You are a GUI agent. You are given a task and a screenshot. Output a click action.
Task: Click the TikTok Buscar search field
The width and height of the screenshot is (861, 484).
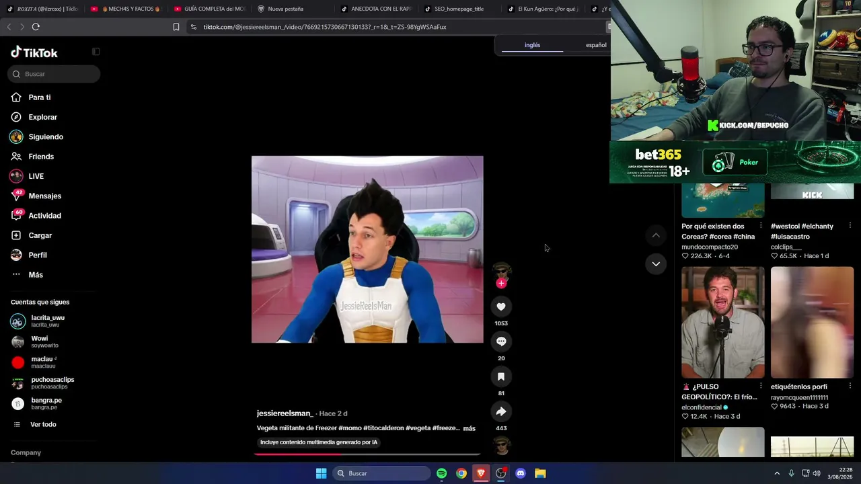pyautogui.click(x=54, y=74)
